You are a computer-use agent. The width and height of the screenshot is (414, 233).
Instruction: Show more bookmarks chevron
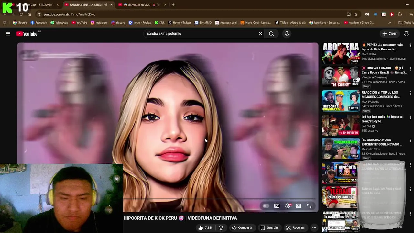click(389, 23)
